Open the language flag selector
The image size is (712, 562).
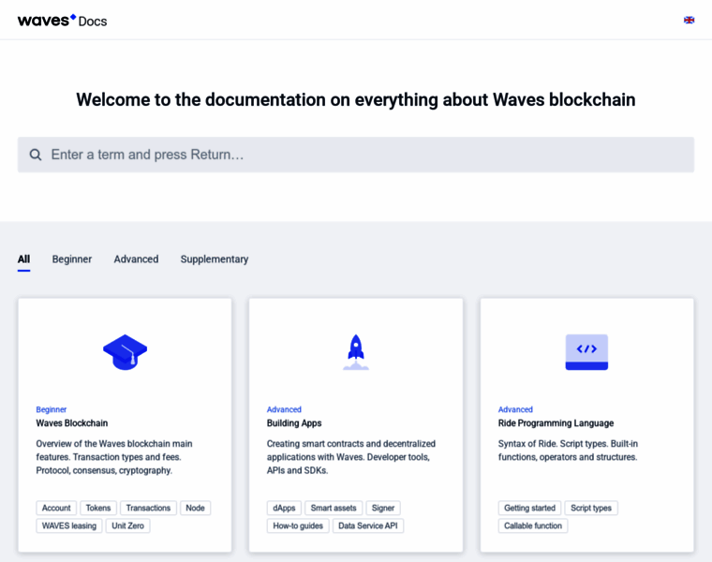click(689, 20)
